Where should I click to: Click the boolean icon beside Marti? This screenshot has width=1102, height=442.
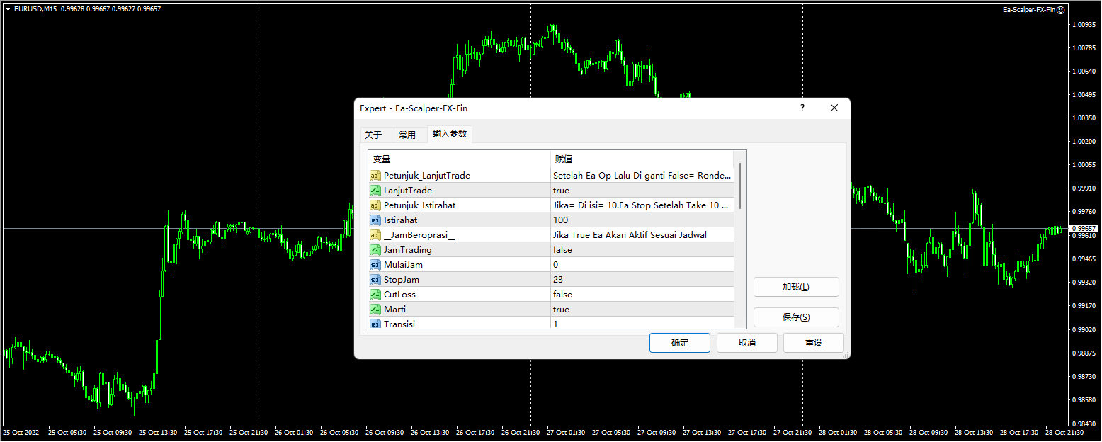(375, 309)
